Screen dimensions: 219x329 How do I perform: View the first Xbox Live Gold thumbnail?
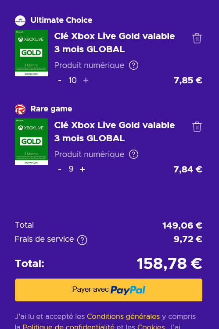(31, 53)
